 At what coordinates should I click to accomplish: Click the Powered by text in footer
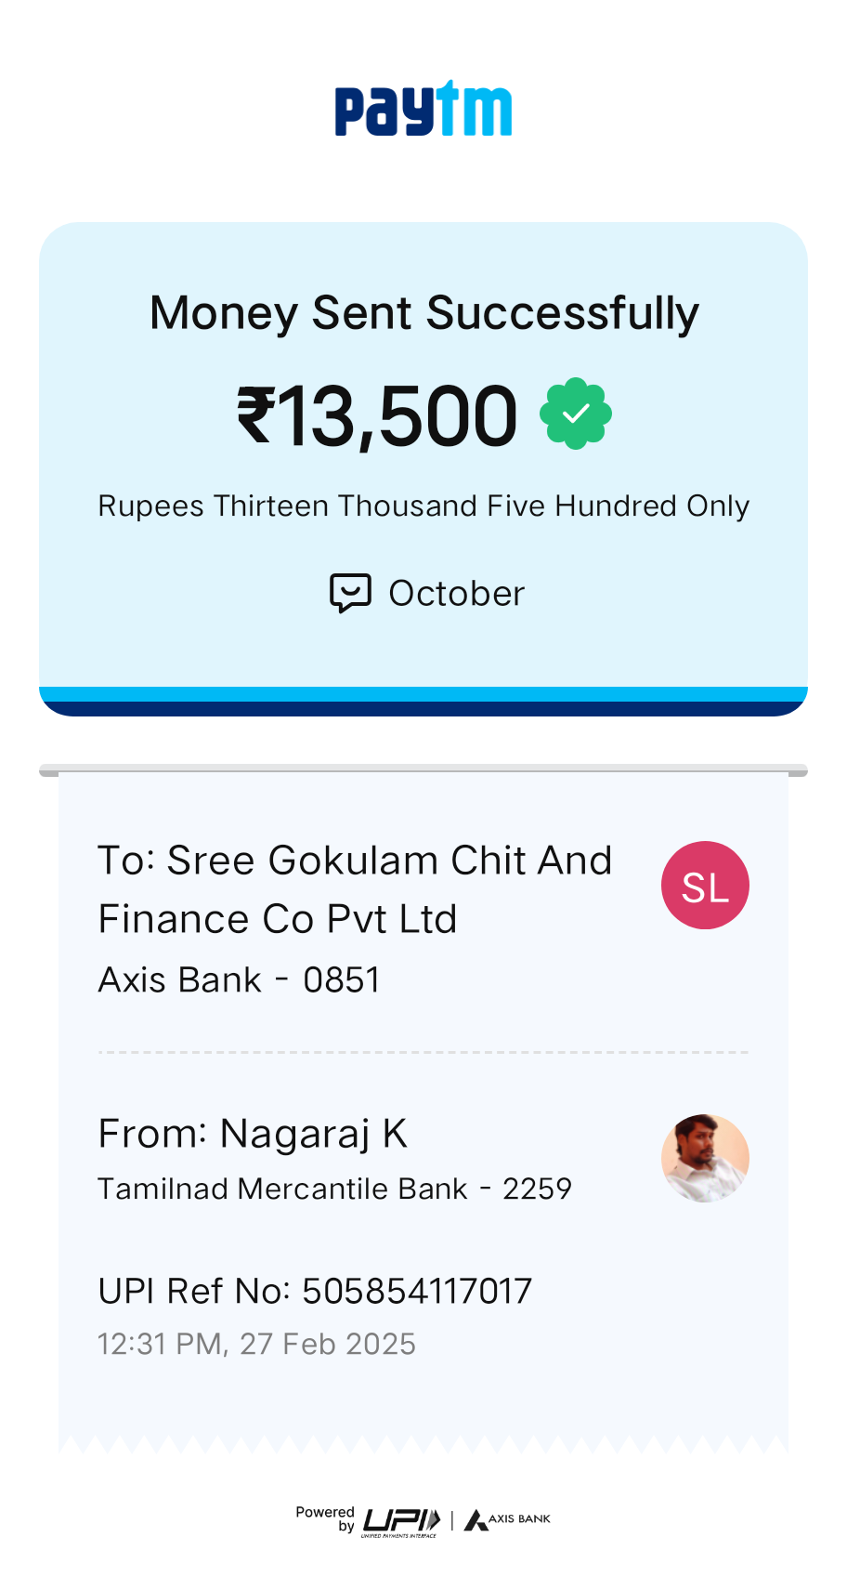tap(326, 1518)
